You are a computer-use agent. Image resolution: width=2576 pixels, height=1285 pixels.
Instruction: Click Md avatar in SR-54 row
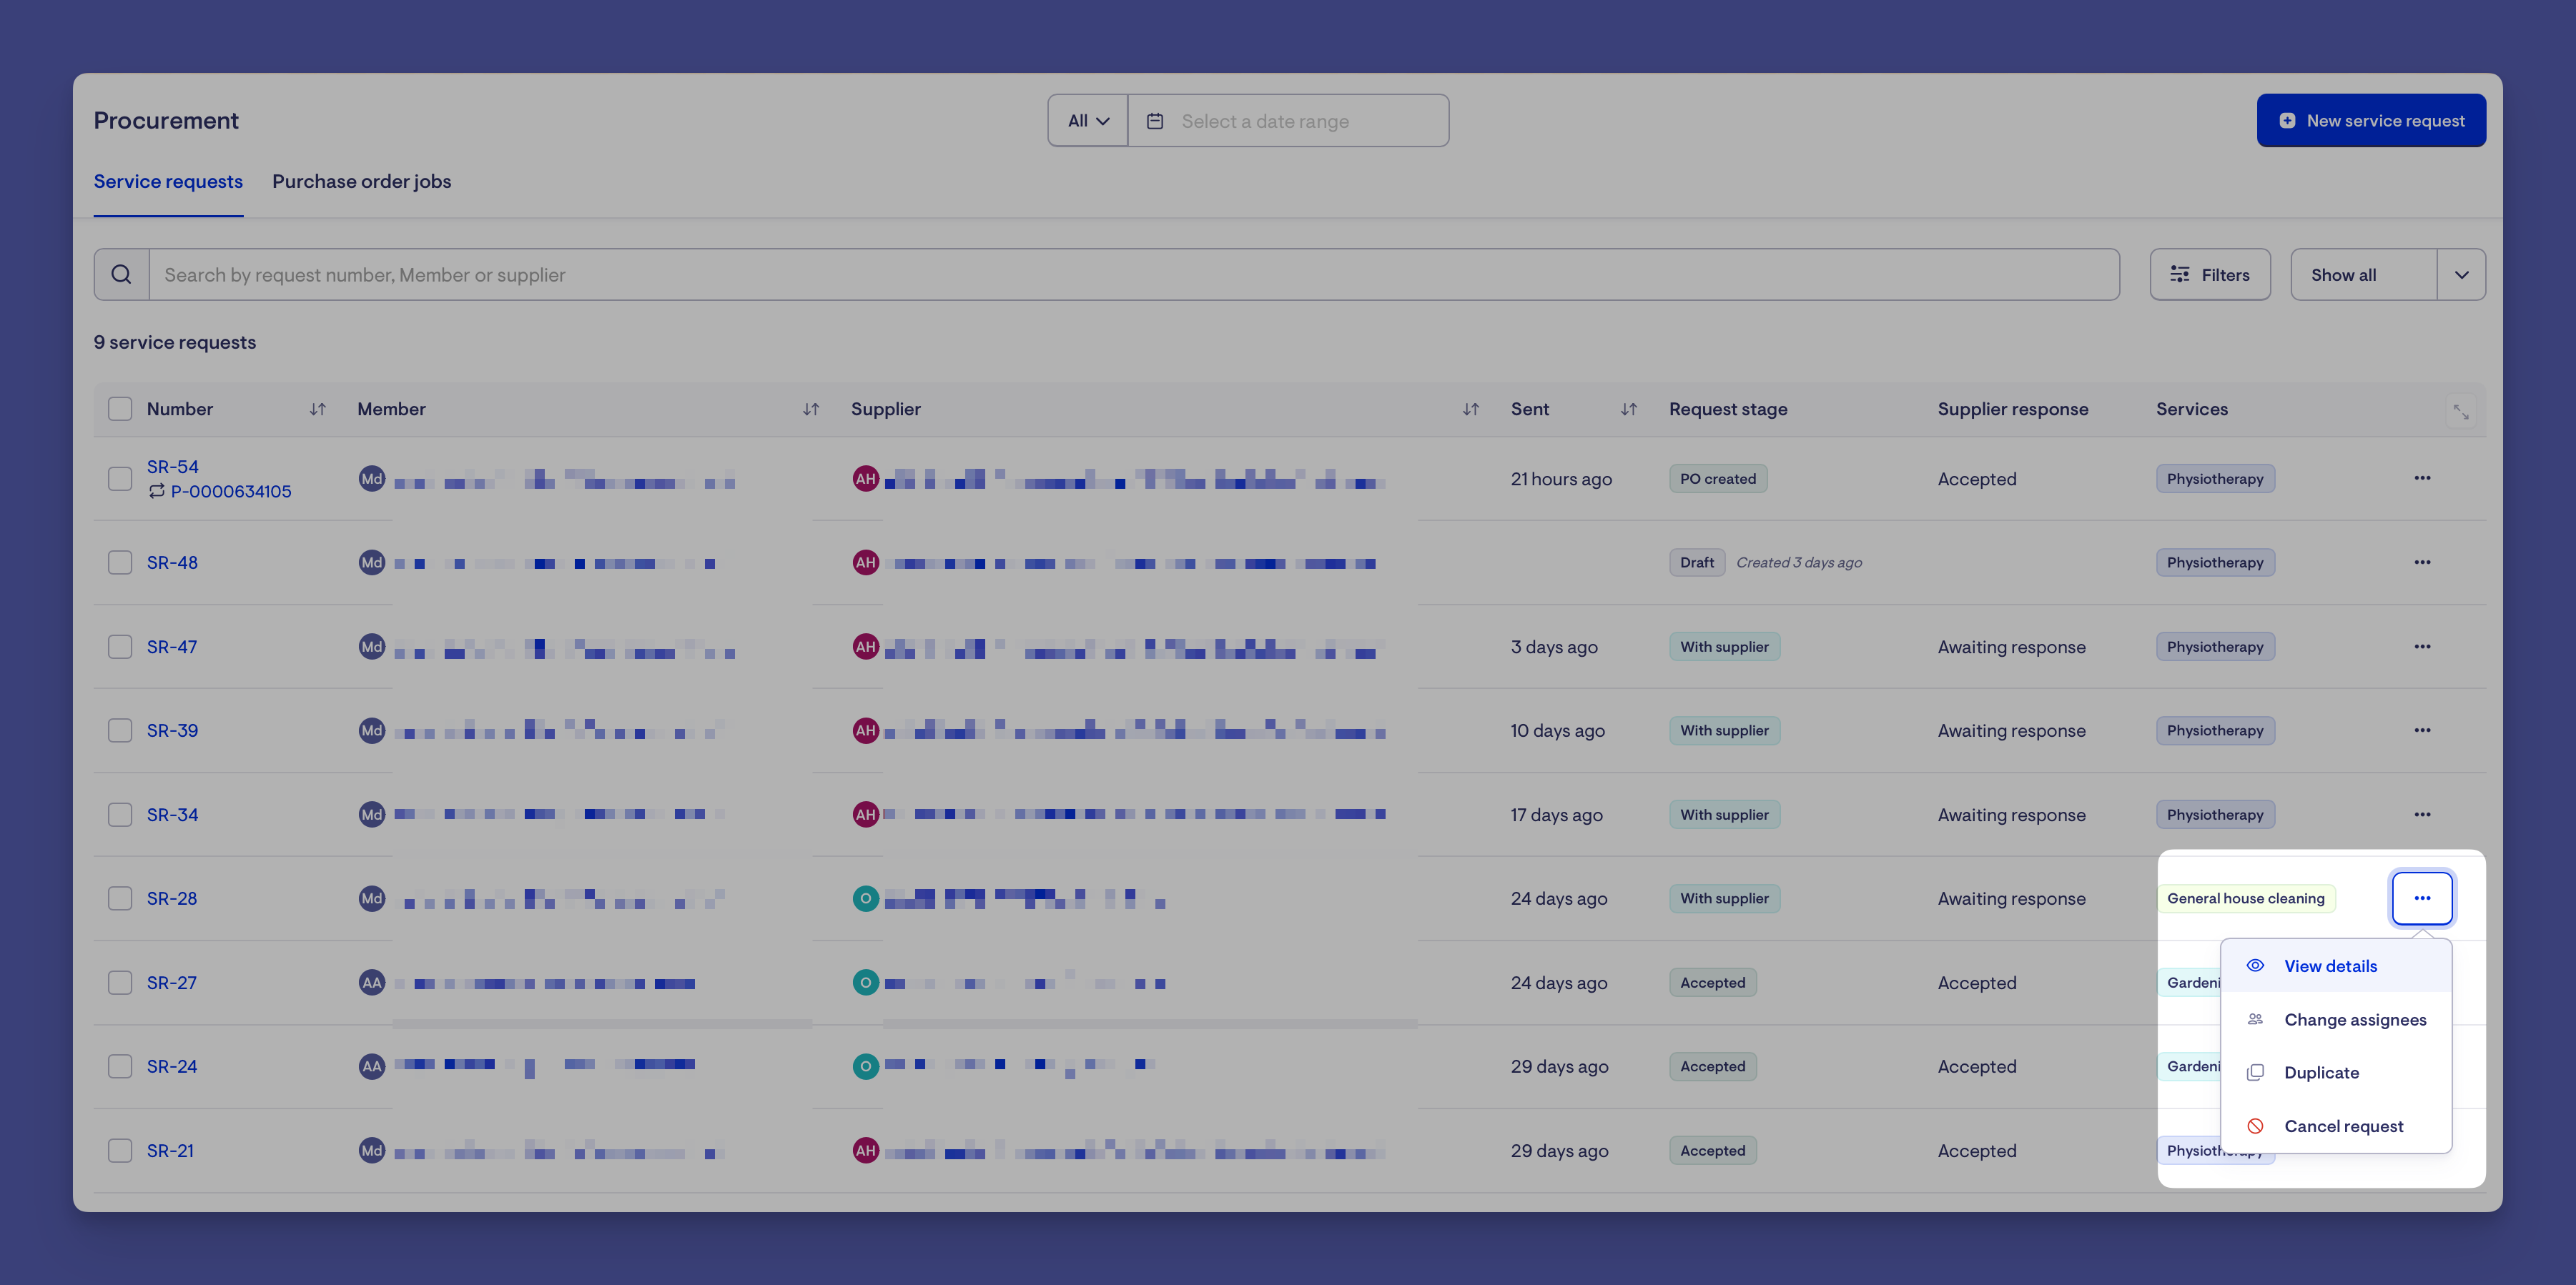[372, 478]
